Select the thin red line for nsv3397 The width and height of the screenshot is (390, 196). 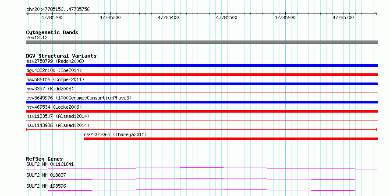pos(202,93)
